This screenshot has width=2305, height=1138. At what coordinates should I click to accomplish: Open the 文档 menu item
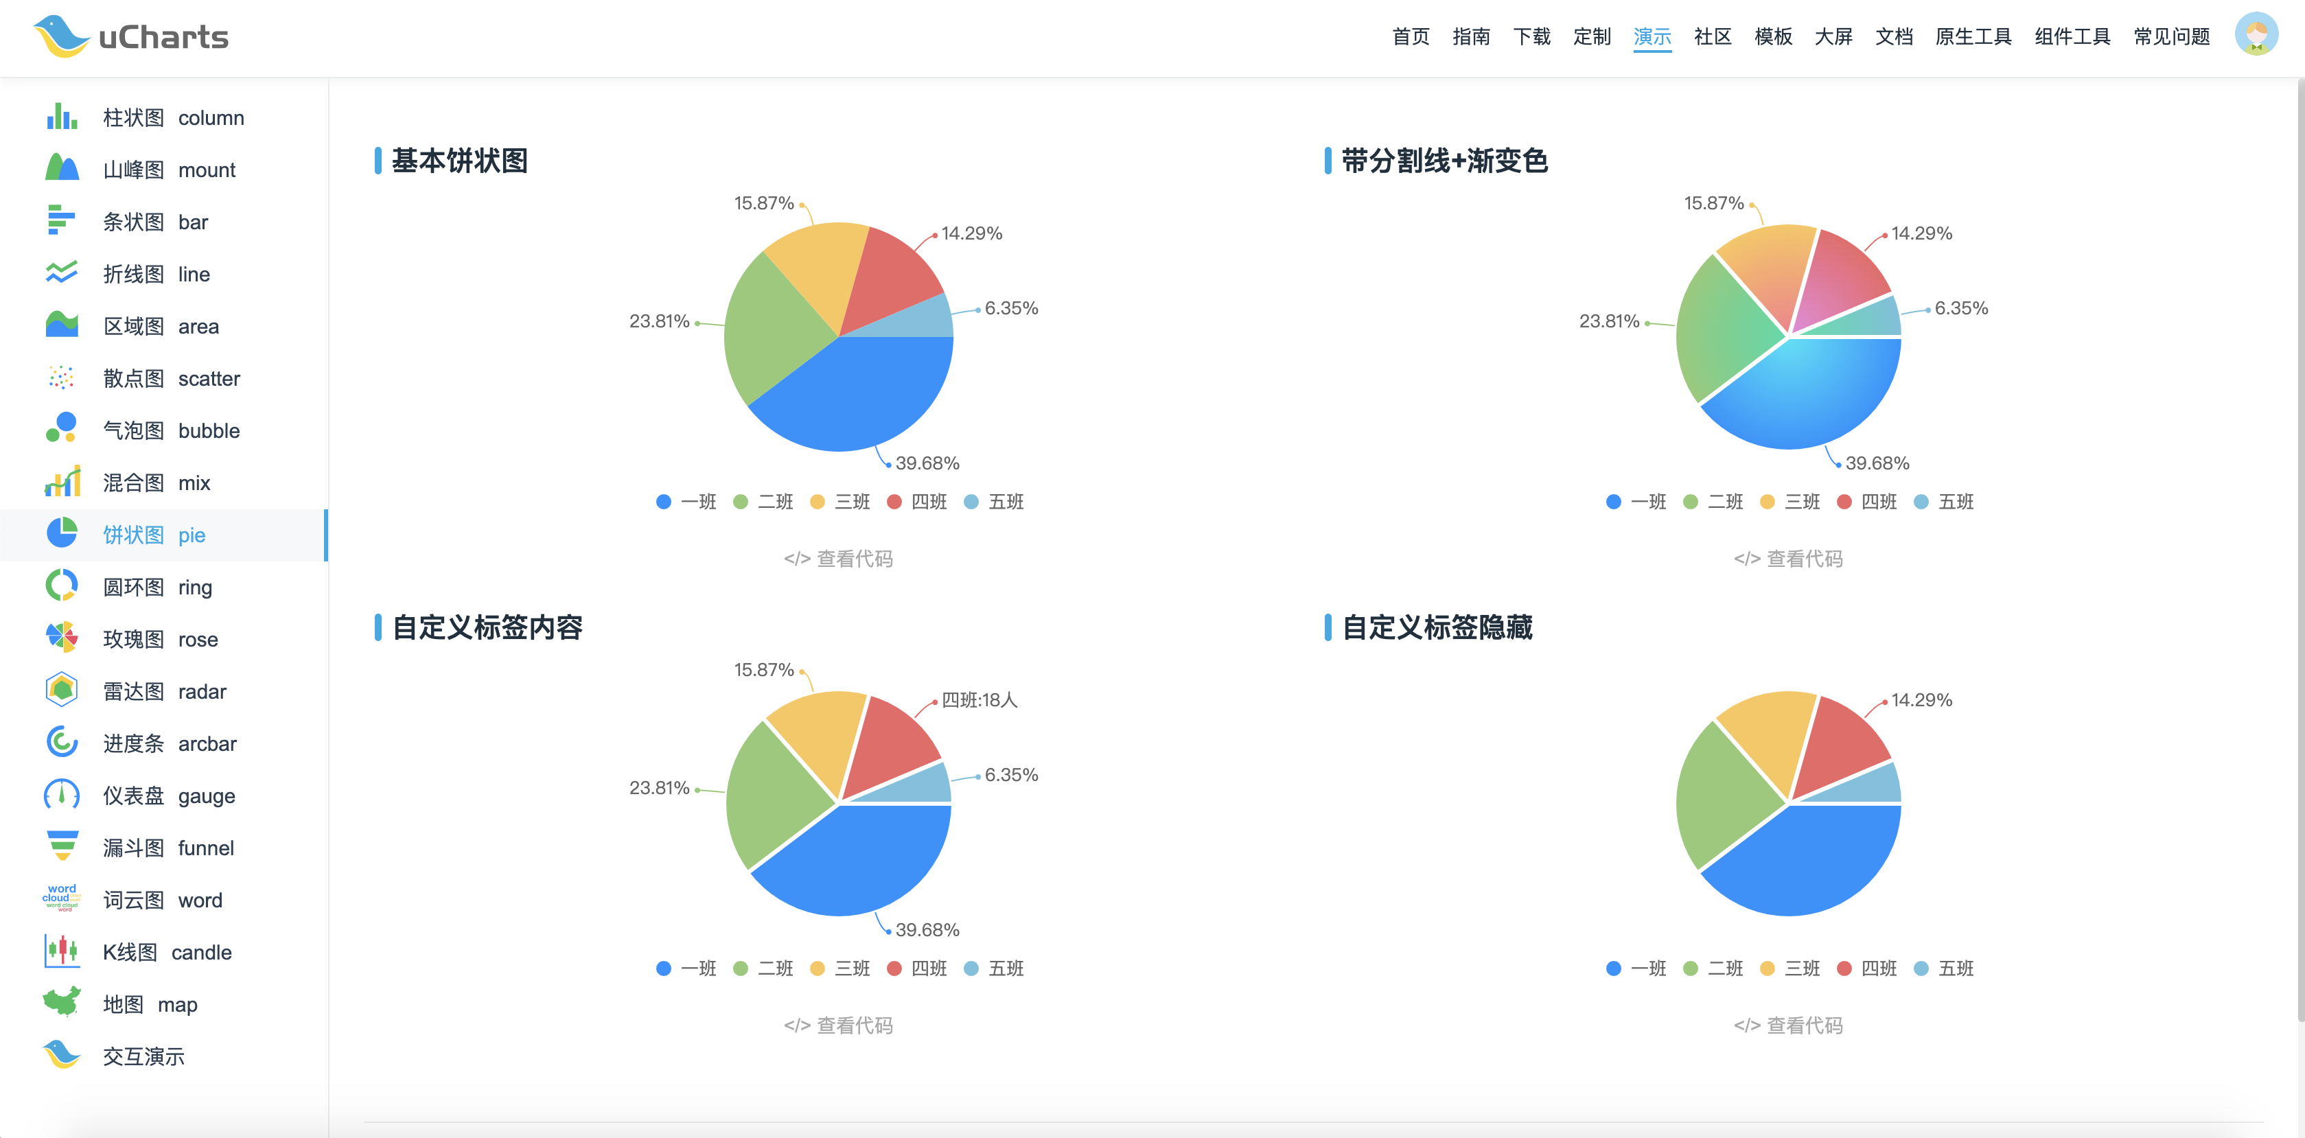click(1893, 36)
